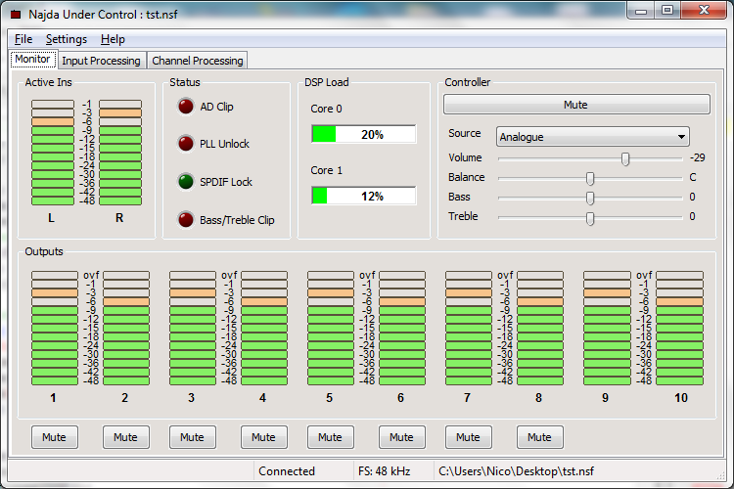Click the Bass/Treble Clip status LED
Image resolution: width=734 pixels, height=489 pixels.
(x=186, y=219)
